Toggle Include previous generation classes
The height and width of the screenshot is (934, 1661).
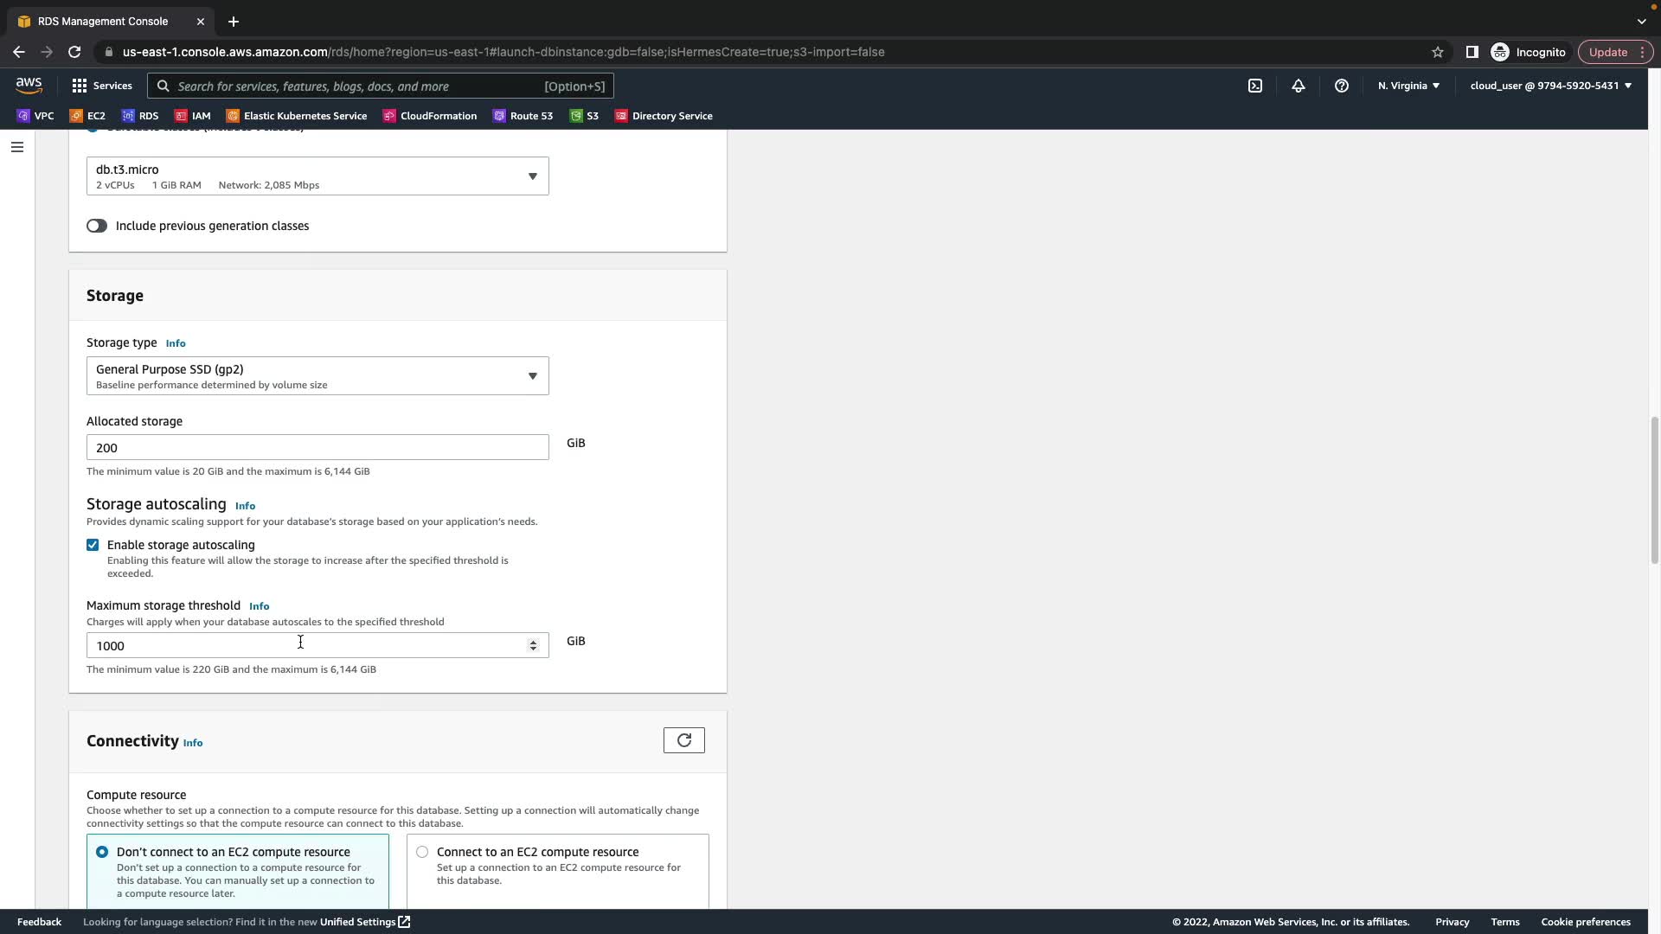click(96, 226)
